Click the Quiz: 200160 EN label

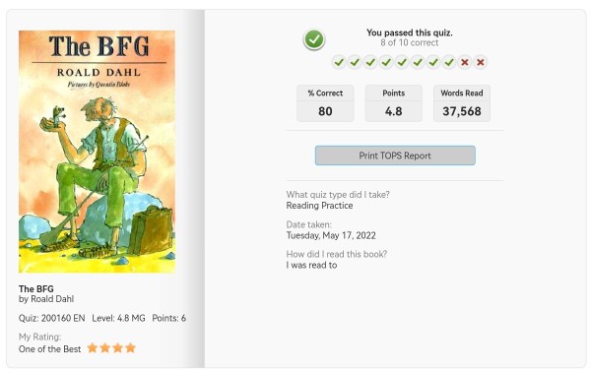51,318
